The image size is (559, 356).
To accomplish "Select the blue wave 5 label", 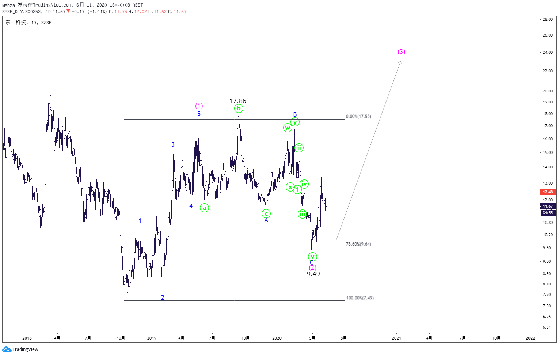I will point(199,114).
